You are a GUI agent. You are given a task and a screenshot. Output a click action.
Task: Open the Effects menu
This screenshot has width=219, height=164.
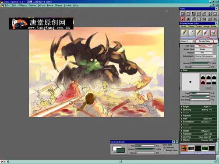coord(22,5)
